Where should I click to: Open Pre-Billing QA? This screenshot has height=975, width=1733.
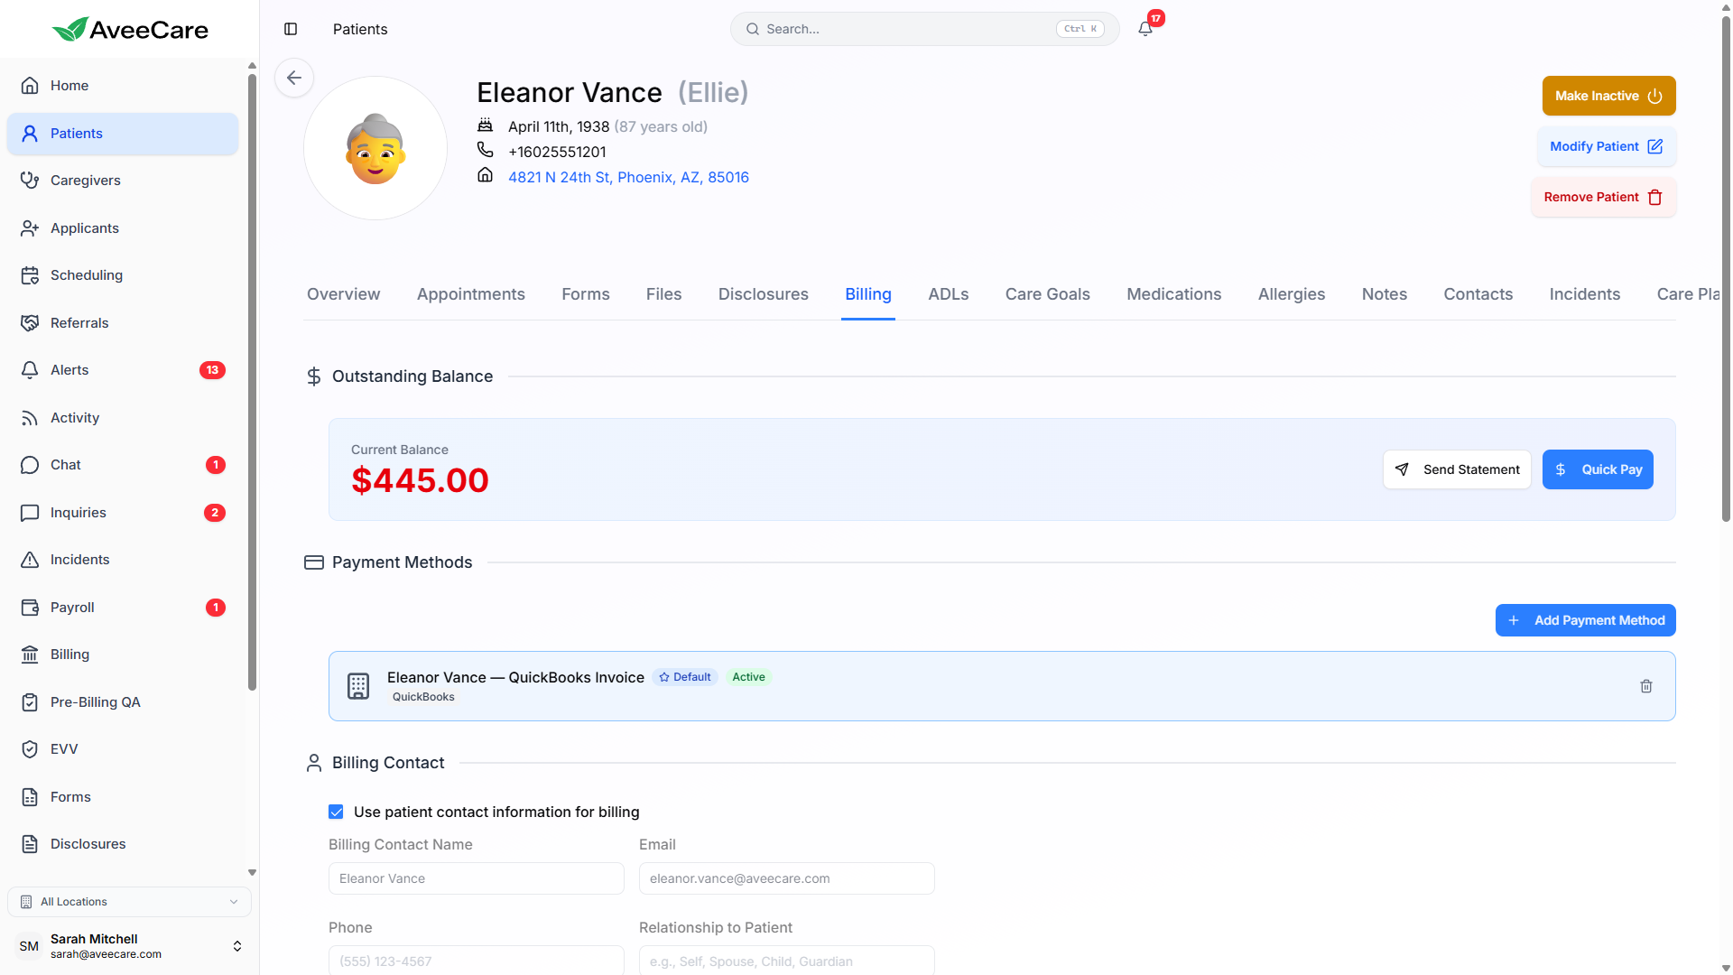tap(95, 701)
